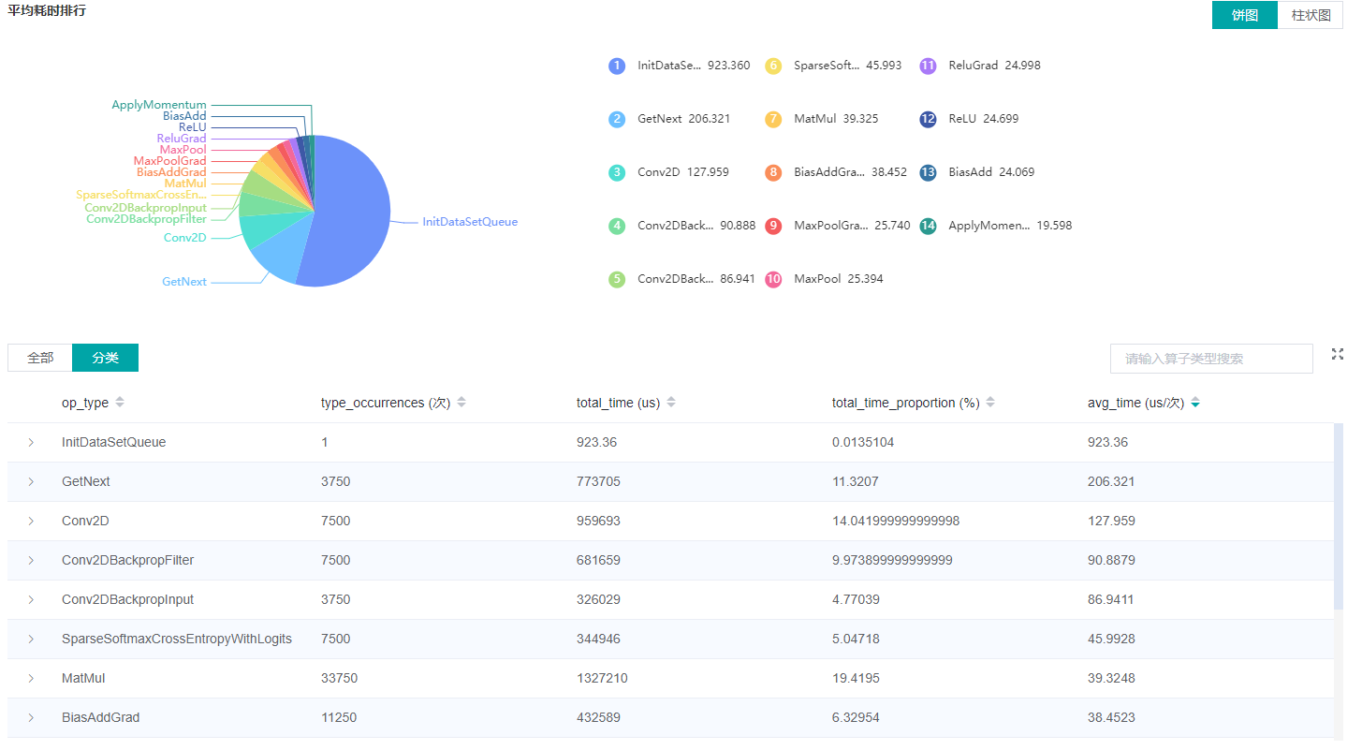
Task: Expand the InitDataSetQueue table row
Action: (31, 442)
